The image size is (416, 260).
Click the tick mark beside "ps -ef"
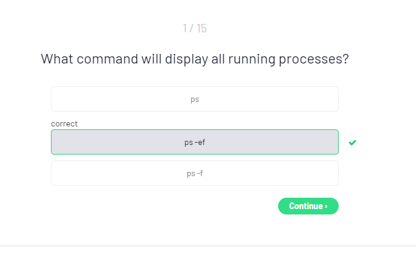pyautogui.click(x=352, y=143)
